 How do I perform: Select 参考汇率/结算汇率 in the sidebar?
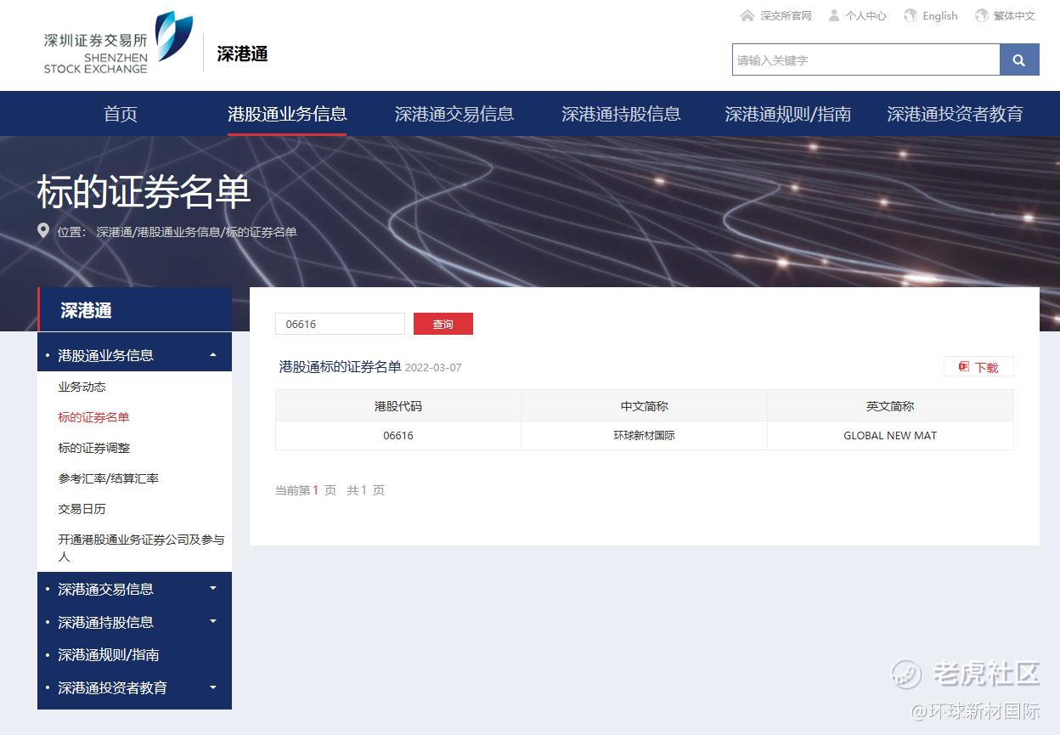[109, 478]
